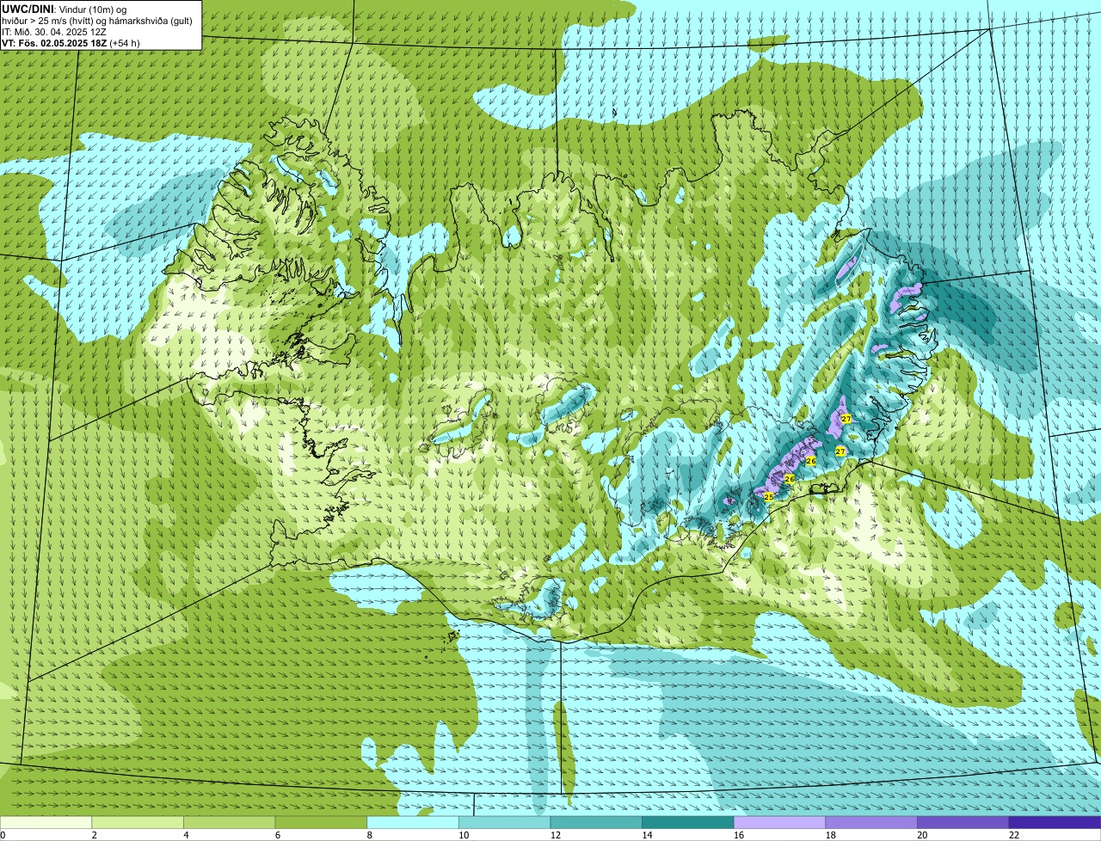
Task: Click the "Vindur (10m) og" header text
Action: (x=92, y=9)
